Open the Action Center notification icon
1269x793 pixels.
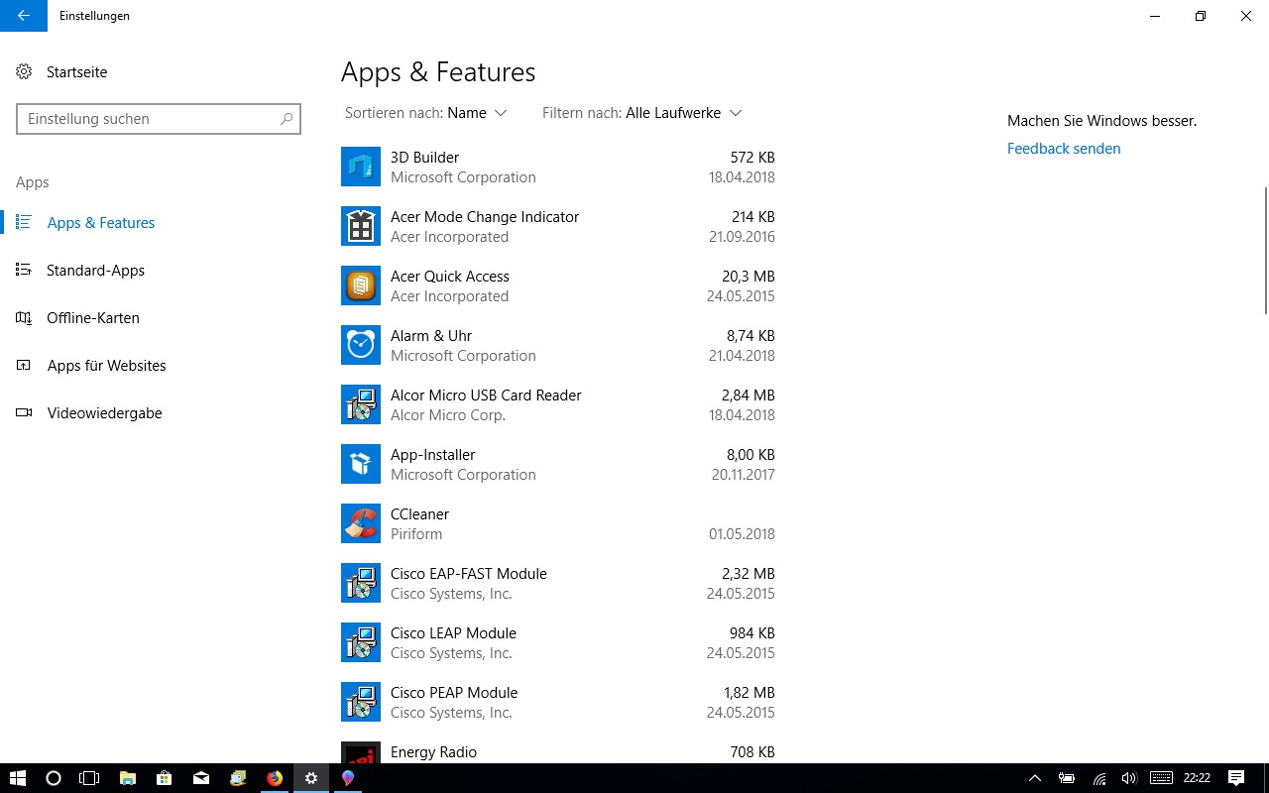[1236, 778]
